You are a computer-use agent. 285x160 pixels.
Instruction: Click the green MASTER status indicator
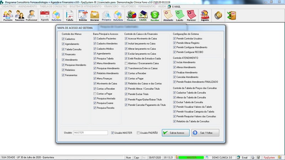pos(191,158)
